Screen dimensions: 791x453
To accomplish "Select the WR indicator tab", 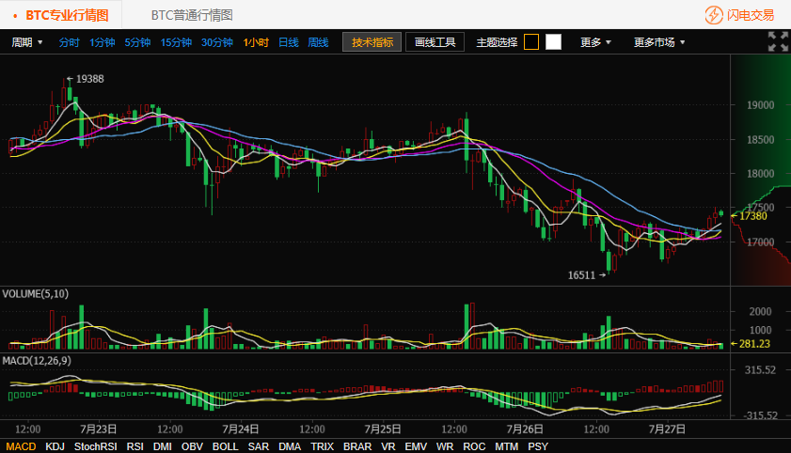I will click(445, 446).
